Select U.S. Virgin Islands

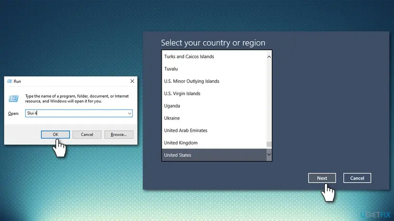pos(214,93)
